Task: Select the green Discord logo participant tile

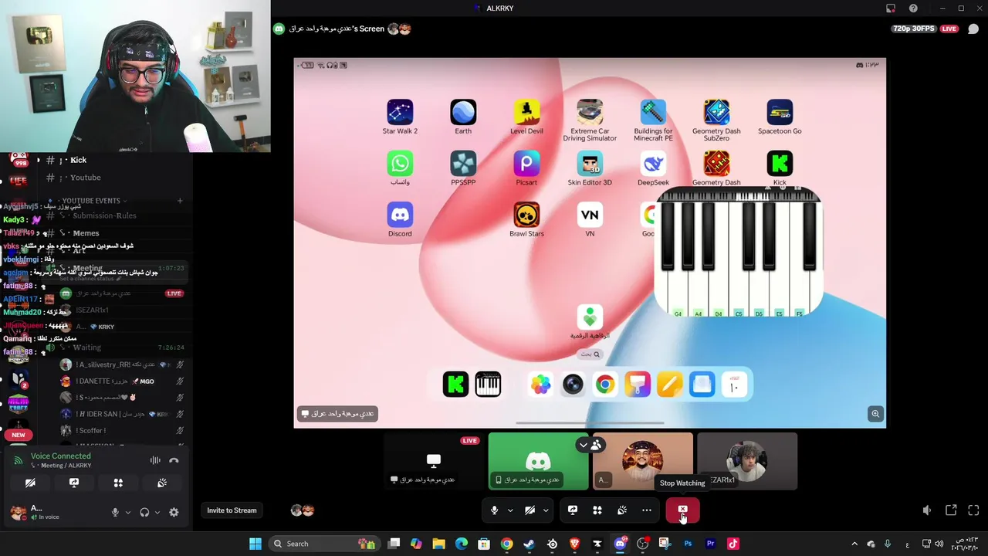Action: pos(538,461)
